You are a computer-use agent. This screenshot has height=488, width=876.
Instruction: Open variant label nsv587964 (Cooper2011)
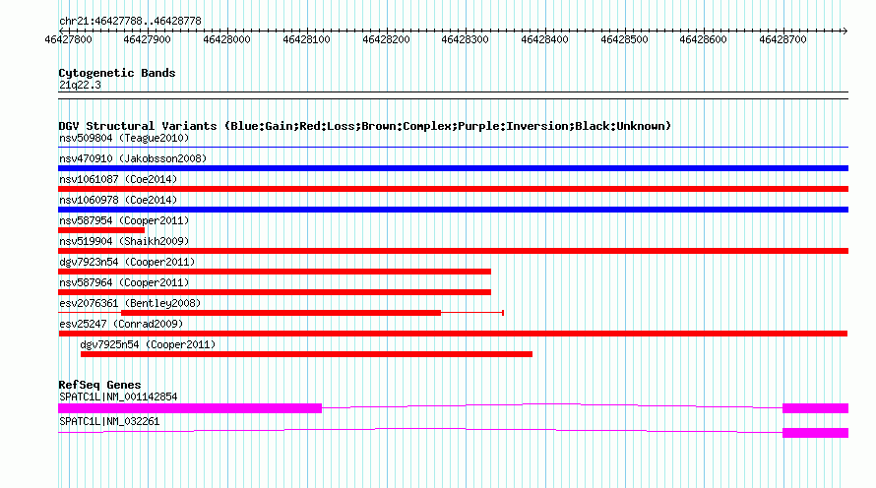click(x=124, y=282)
